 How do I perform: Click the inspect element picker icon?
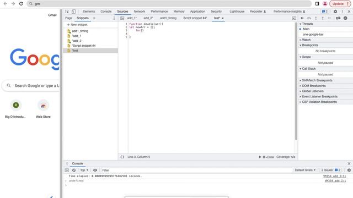67,12
